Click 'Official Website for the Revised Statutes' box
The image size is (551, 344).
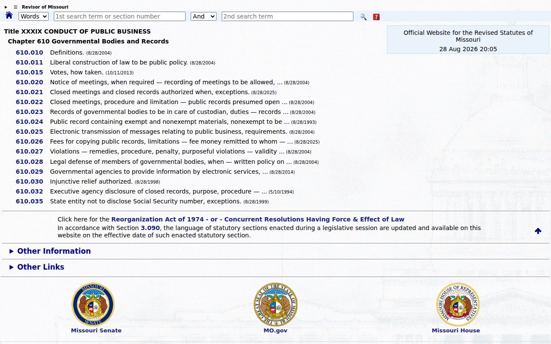(x=468, y=40)
